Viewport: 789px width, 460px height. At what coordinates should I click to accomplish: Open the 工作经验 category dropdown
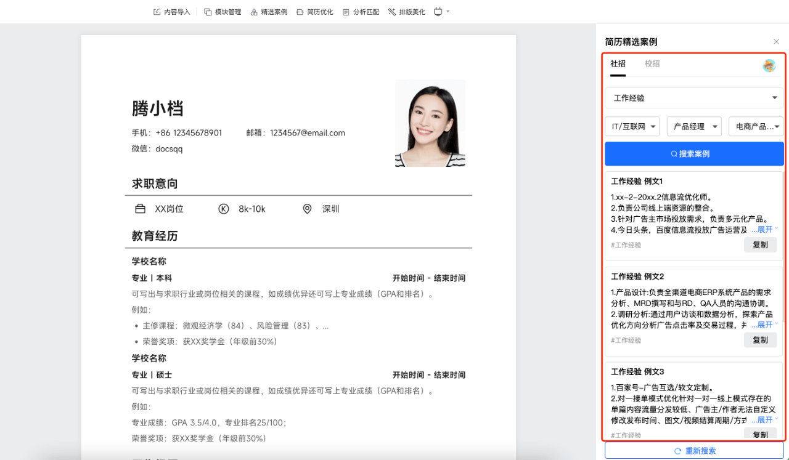tap(694, 97)
